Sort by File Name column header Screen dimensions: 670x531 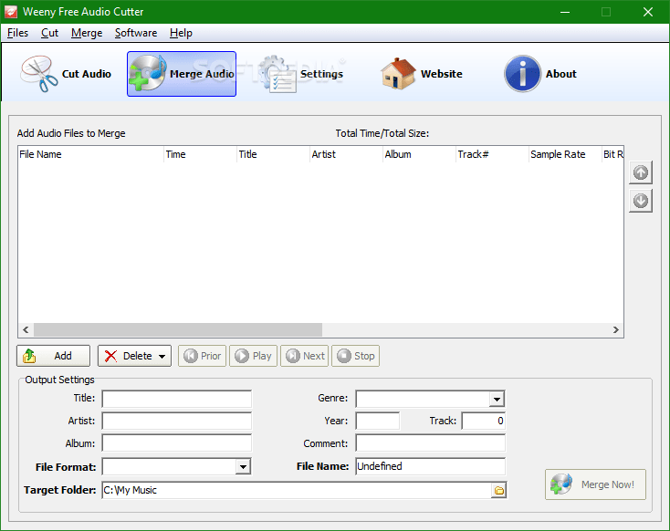coord(91,154)
